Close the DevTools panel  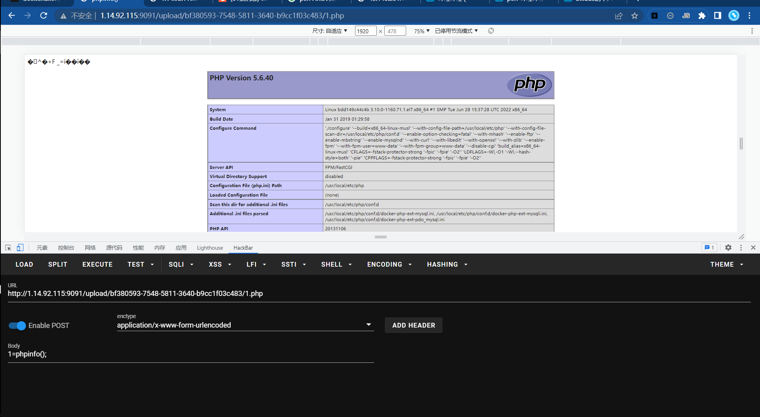click(753, 248)
